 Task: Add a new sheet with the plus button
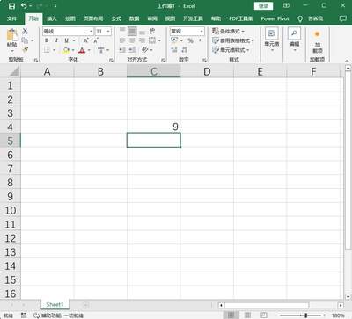point(85,305)
